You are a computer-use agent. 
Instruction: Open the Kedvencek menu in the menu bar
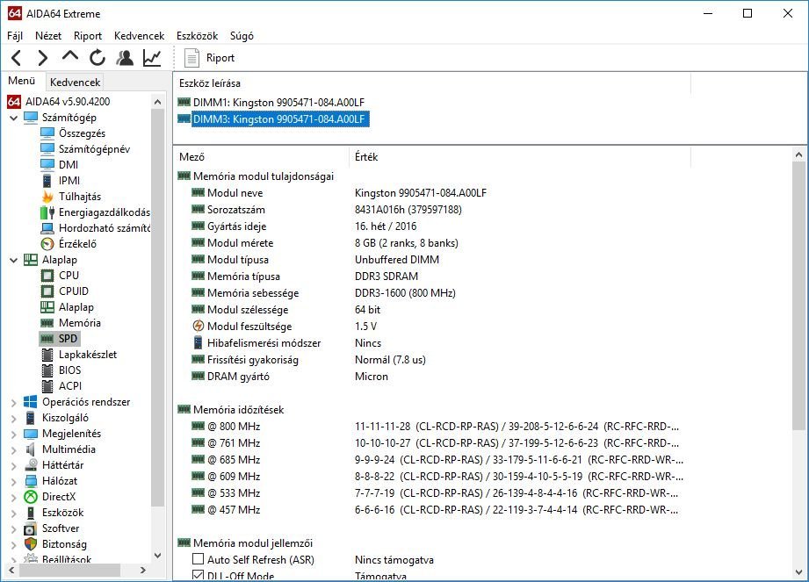coord(140,36)
